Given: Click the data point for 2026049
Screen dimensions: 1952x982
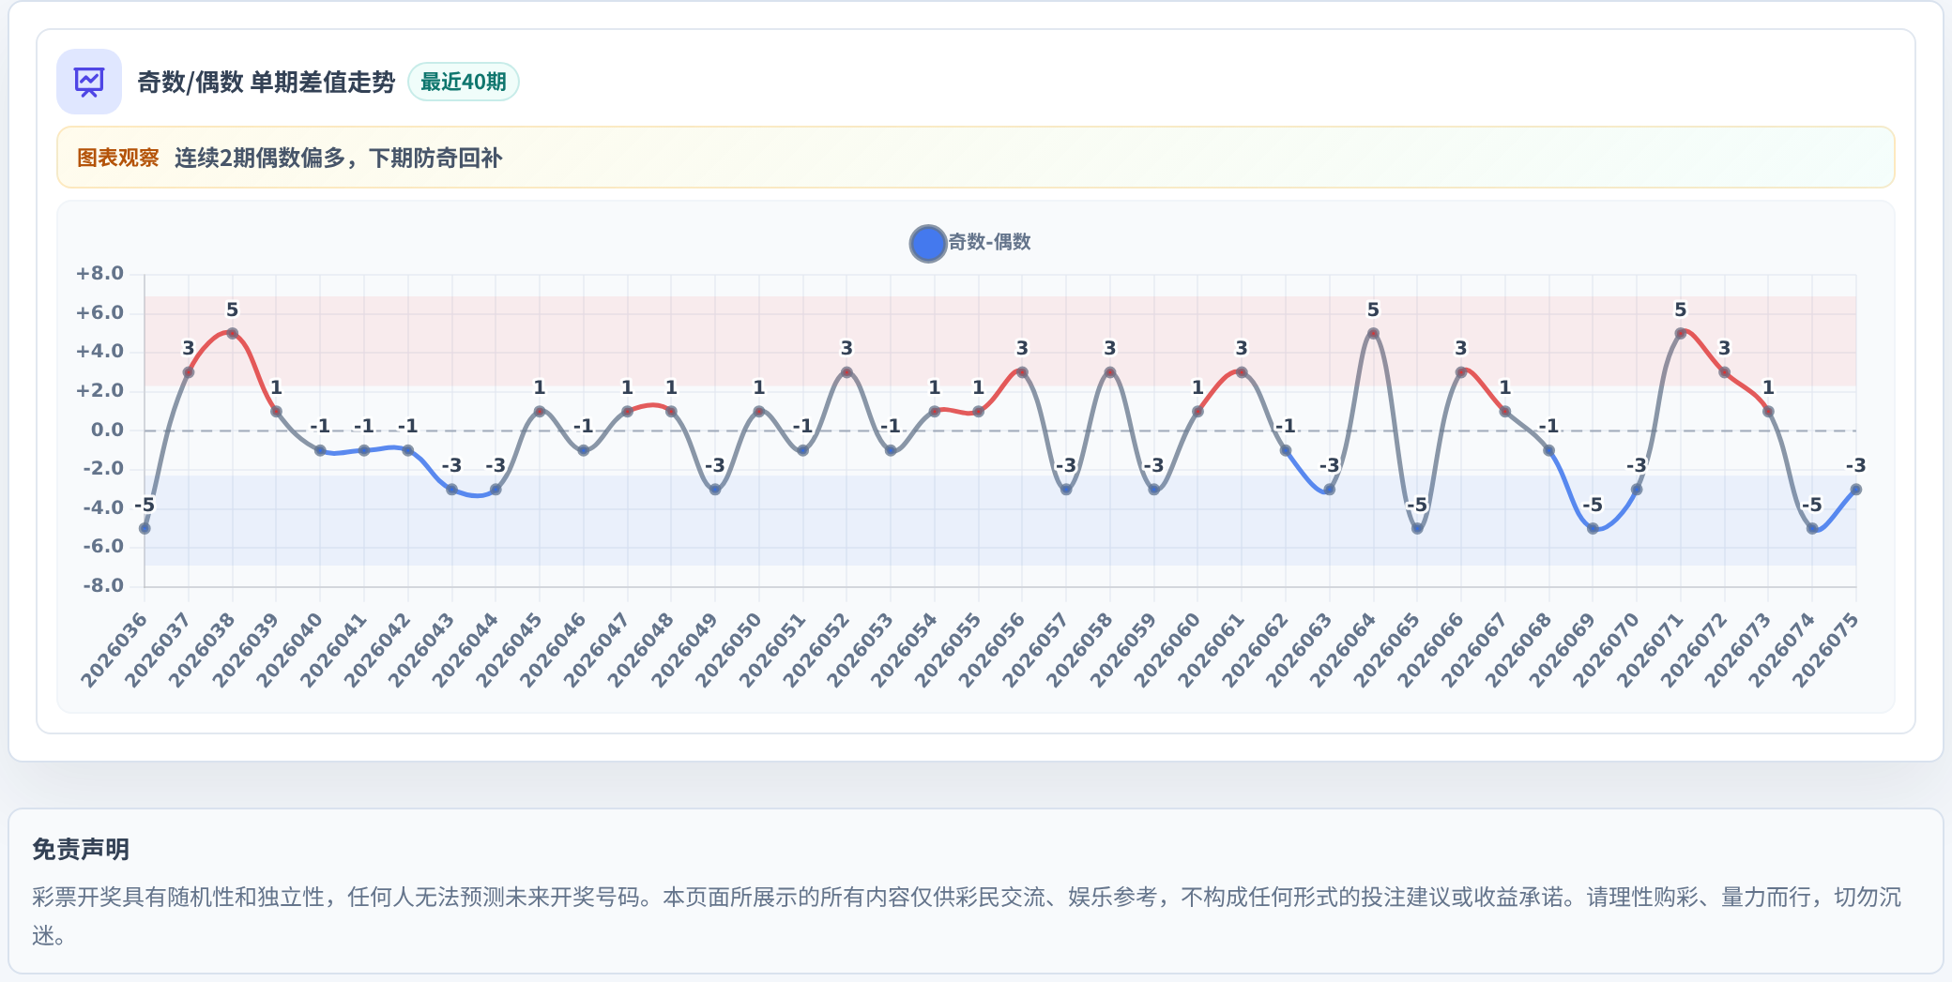Looking at the screenshot, I should click(x=715, y=490).
